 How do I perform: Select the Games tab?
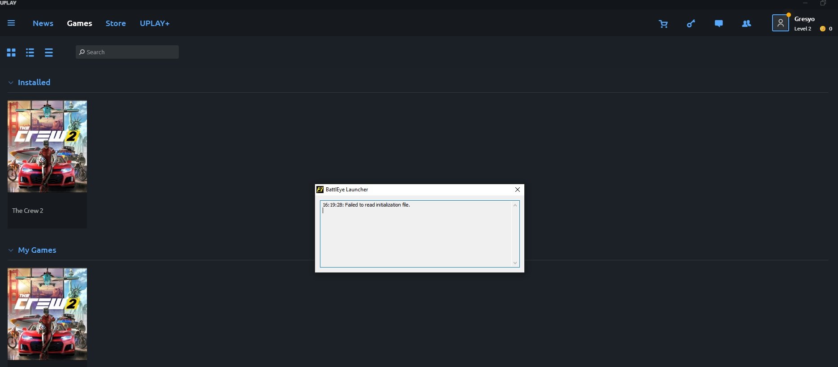click(79, 23)
